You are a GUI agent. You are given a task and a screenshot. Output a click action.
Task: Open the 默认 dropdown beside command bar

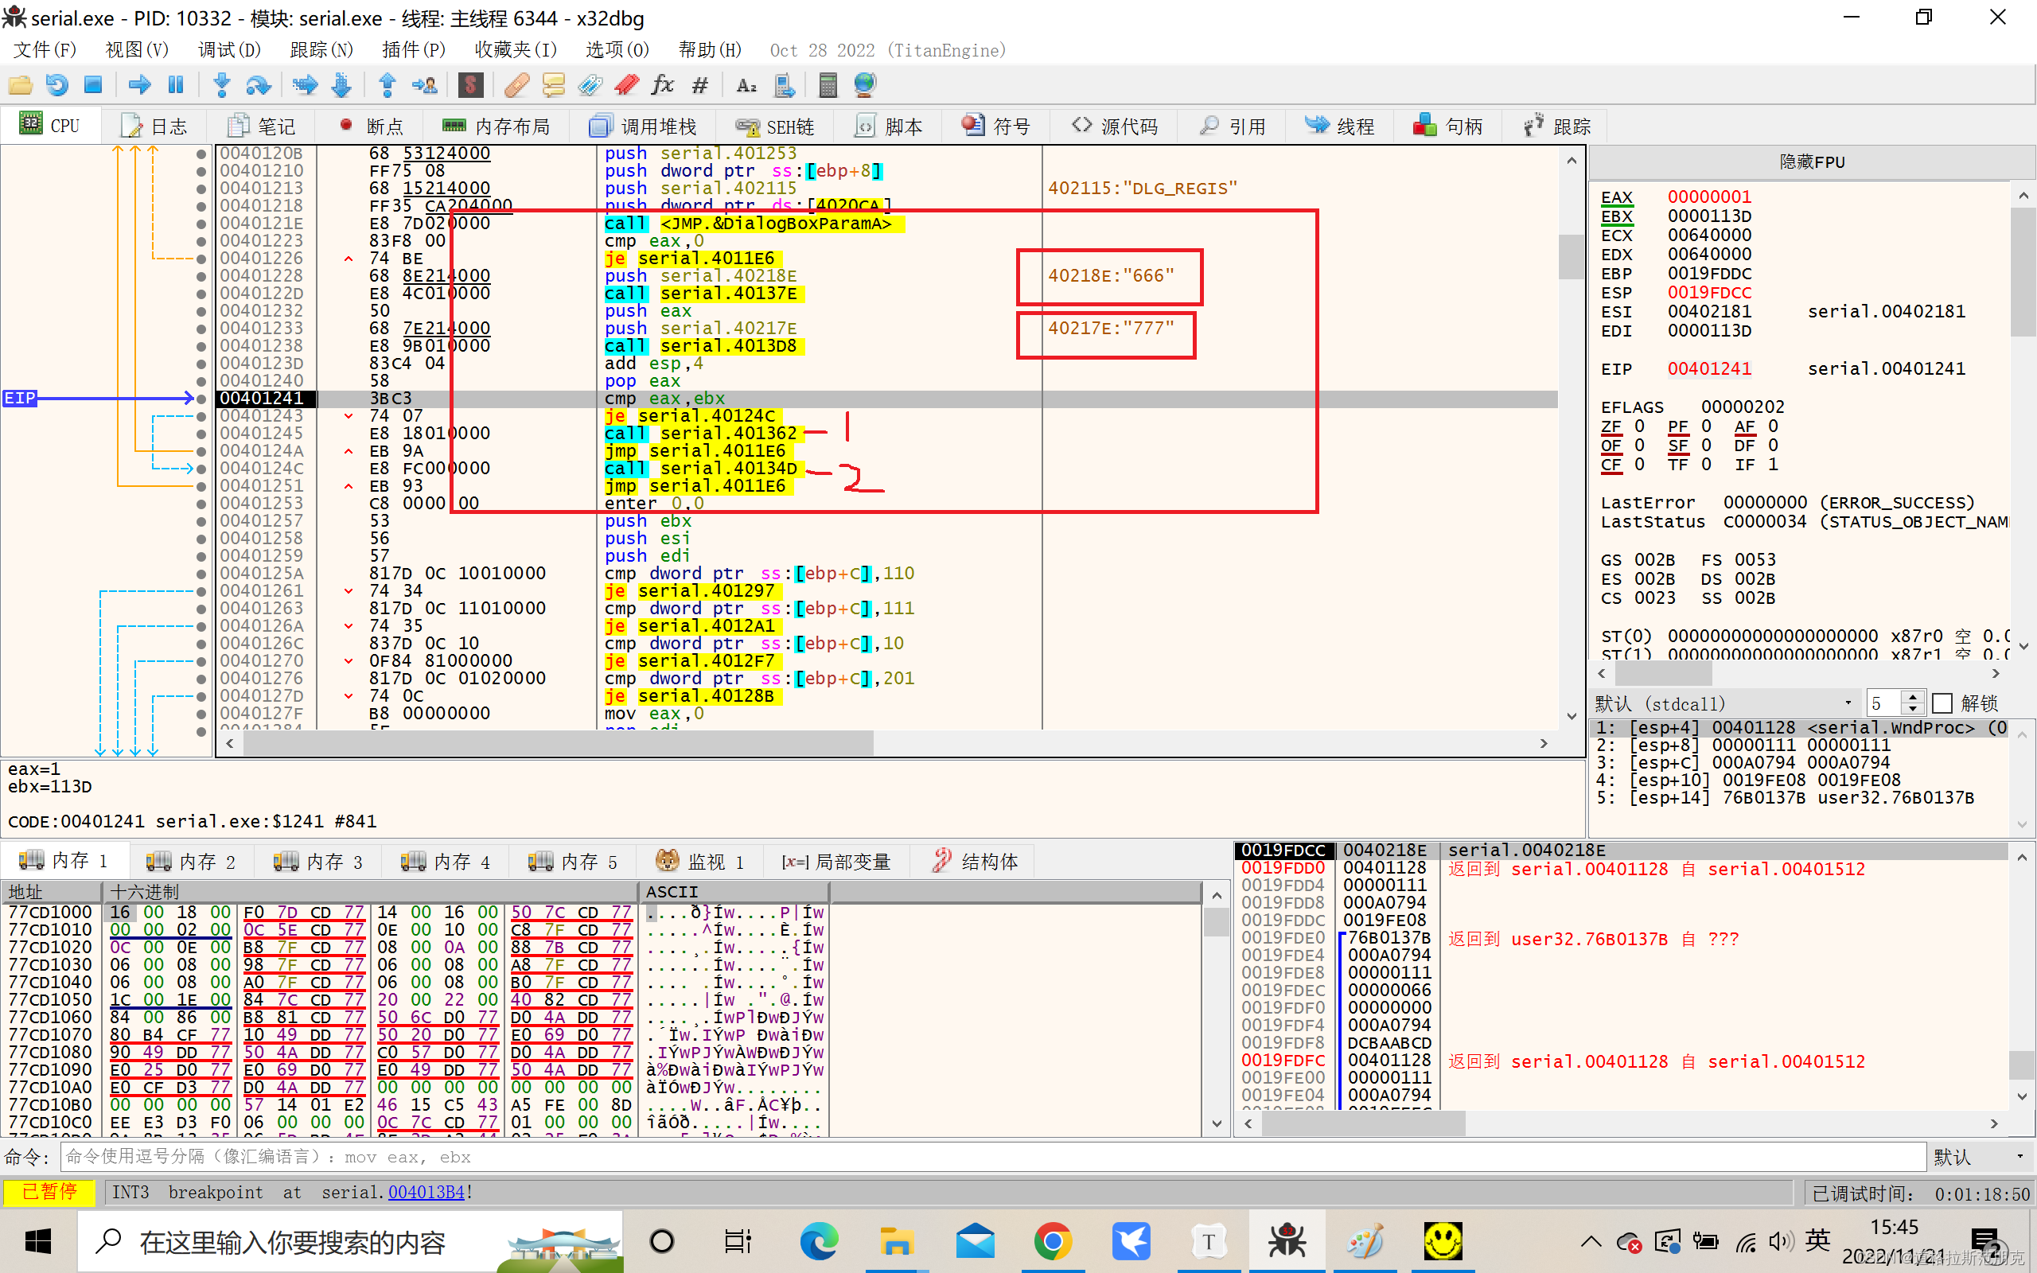pyautogui.click(x=1980, y=1158)
